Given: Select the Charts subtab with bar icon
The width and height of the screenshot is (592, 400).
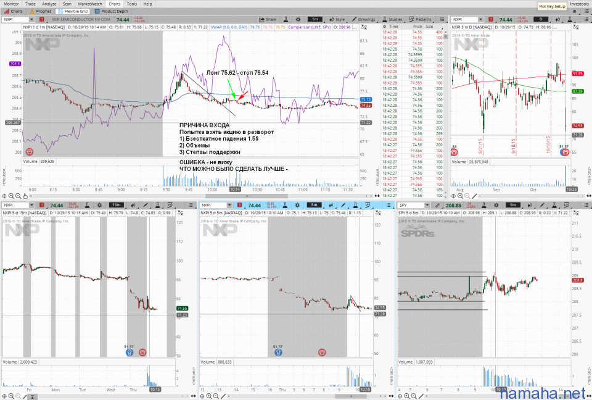Looking at the screenshot, I should 14,11.
